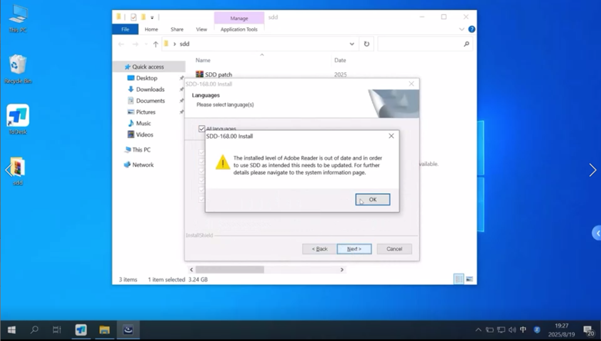Image resolution: width=601 pixels, height=341 pixels.
Task: Open the address bar dropdown arrow
Action: [x=352, y=43]
